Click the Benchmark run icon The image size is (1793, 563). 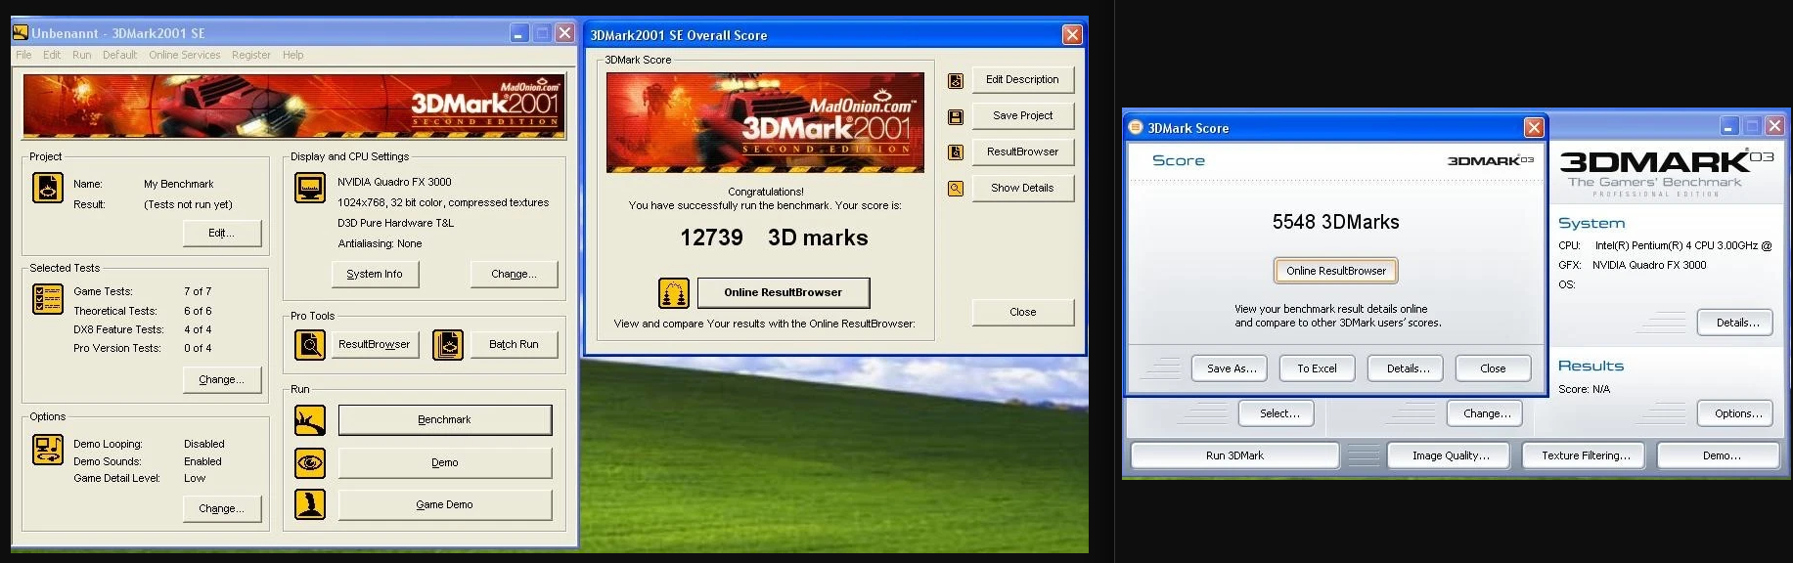310,420
